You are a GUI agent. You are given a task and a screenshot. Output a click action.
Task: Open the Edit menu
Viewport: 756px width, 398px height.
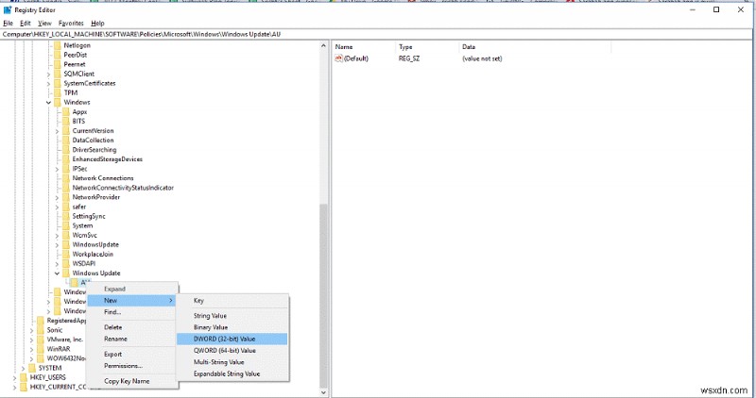tap(26, 23)
